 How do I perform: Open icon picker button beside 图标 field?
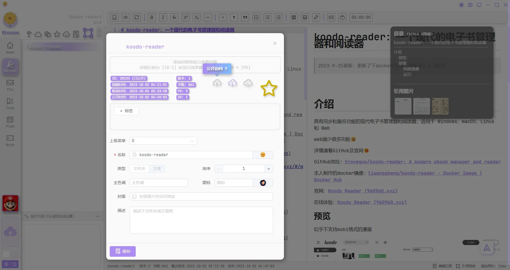point(263,183)
